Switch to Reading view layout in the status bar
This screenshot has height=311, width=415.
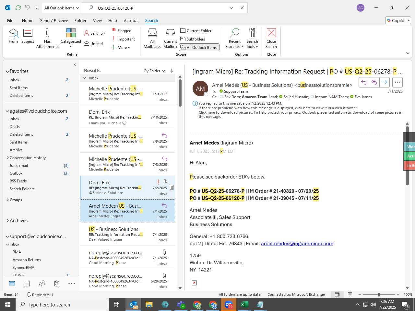coord(350,294)
